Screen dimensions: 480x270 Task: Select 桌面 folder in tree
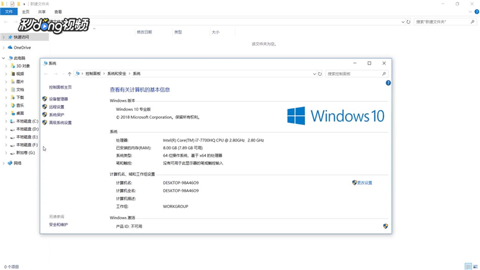(x=20, y=113)
